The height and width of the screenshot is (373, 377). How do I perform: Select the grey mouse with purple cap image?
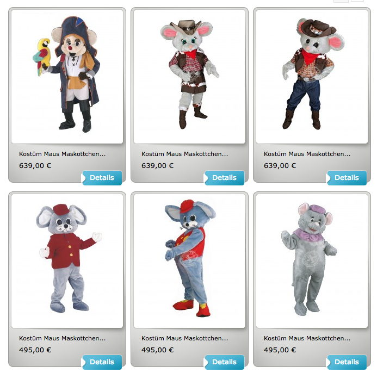[x=312, y=261]
